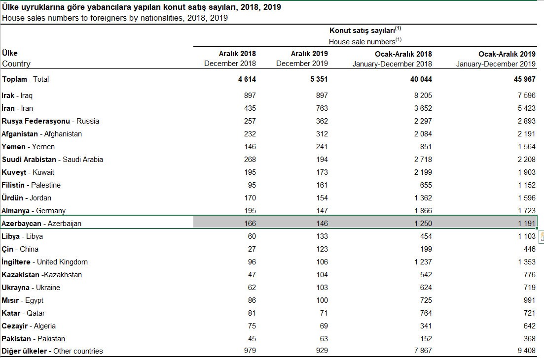Select the Diğer ülkeler - Other countries label

(52, 351)
